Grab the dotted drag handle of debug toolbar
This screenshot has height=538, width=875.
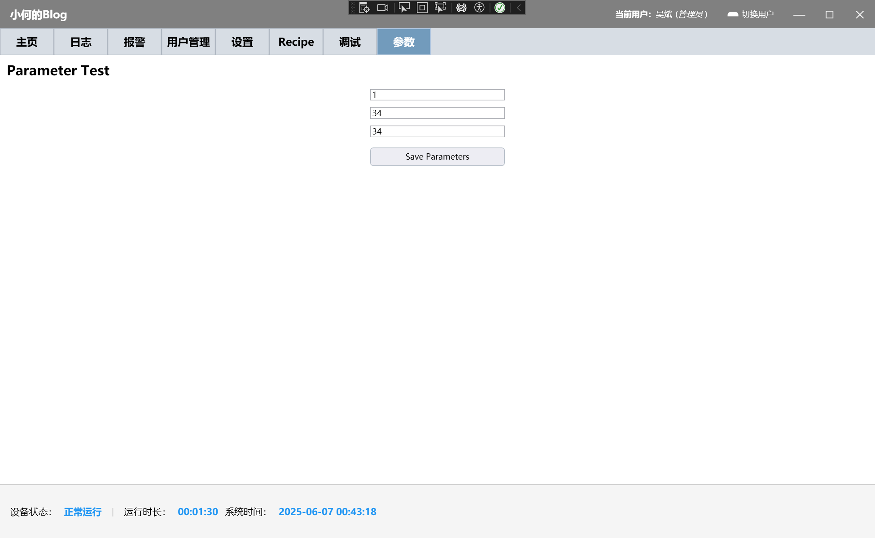[x=353, y=8]
